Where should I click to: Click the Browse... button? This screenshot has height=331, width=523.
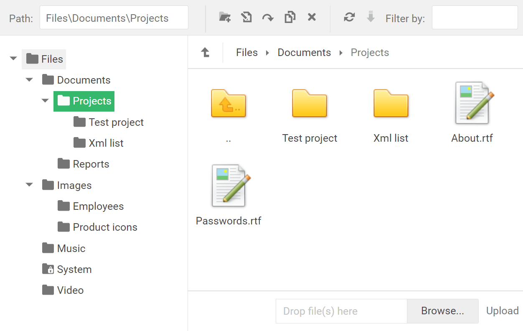[442, 311]
